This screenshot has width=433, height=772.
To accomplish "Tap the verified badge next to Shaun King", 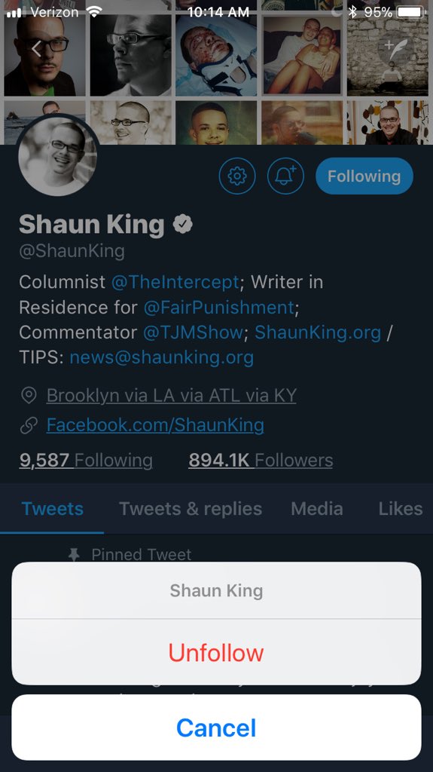I will [x=182, y=225].
